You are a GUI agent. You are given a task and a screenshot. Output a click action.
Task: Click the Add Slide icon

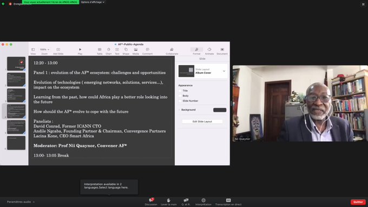58,50
